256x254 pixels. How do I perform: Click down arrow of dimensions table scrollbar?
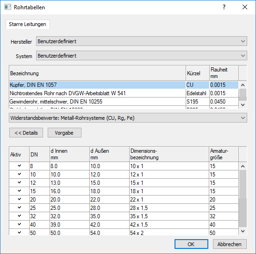[243, 231]
